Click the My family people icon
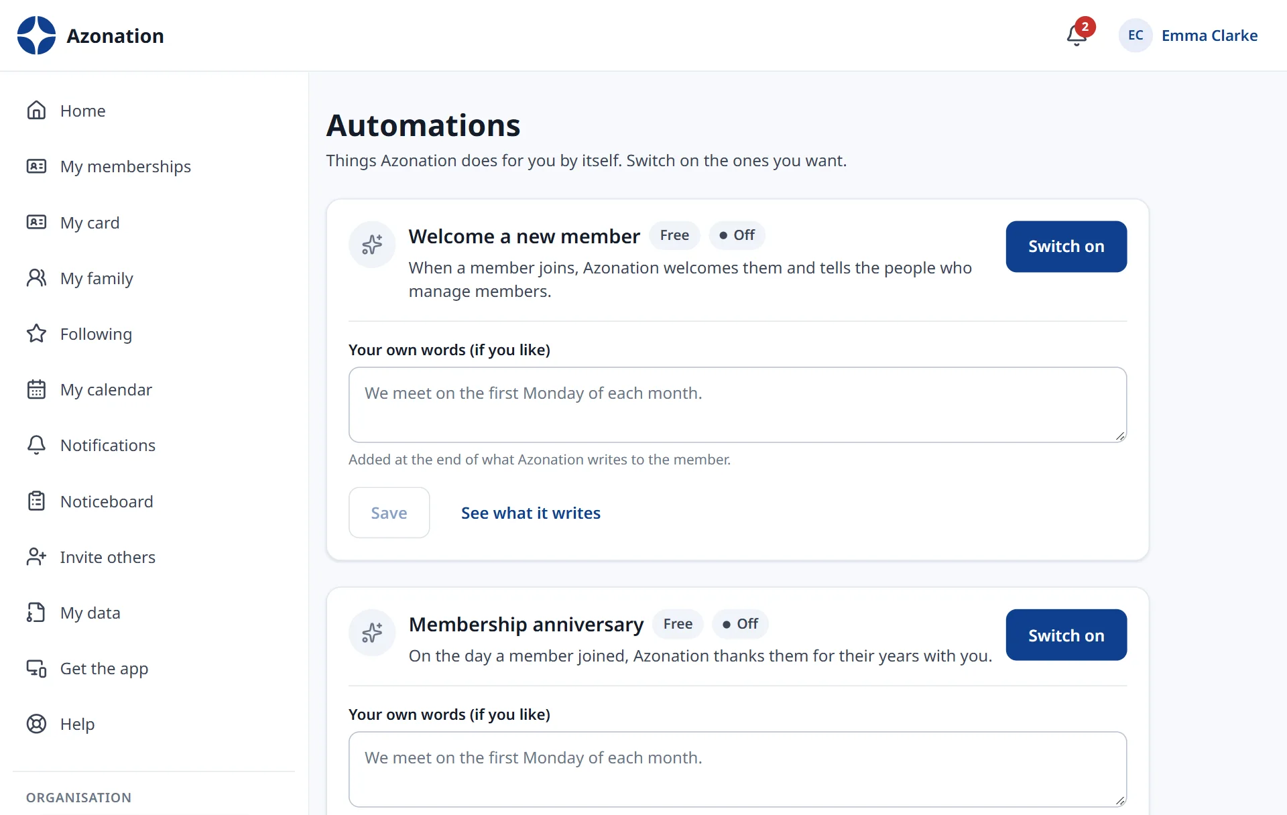The width and height of the screenshot is (1287, 815). [36, 278]
